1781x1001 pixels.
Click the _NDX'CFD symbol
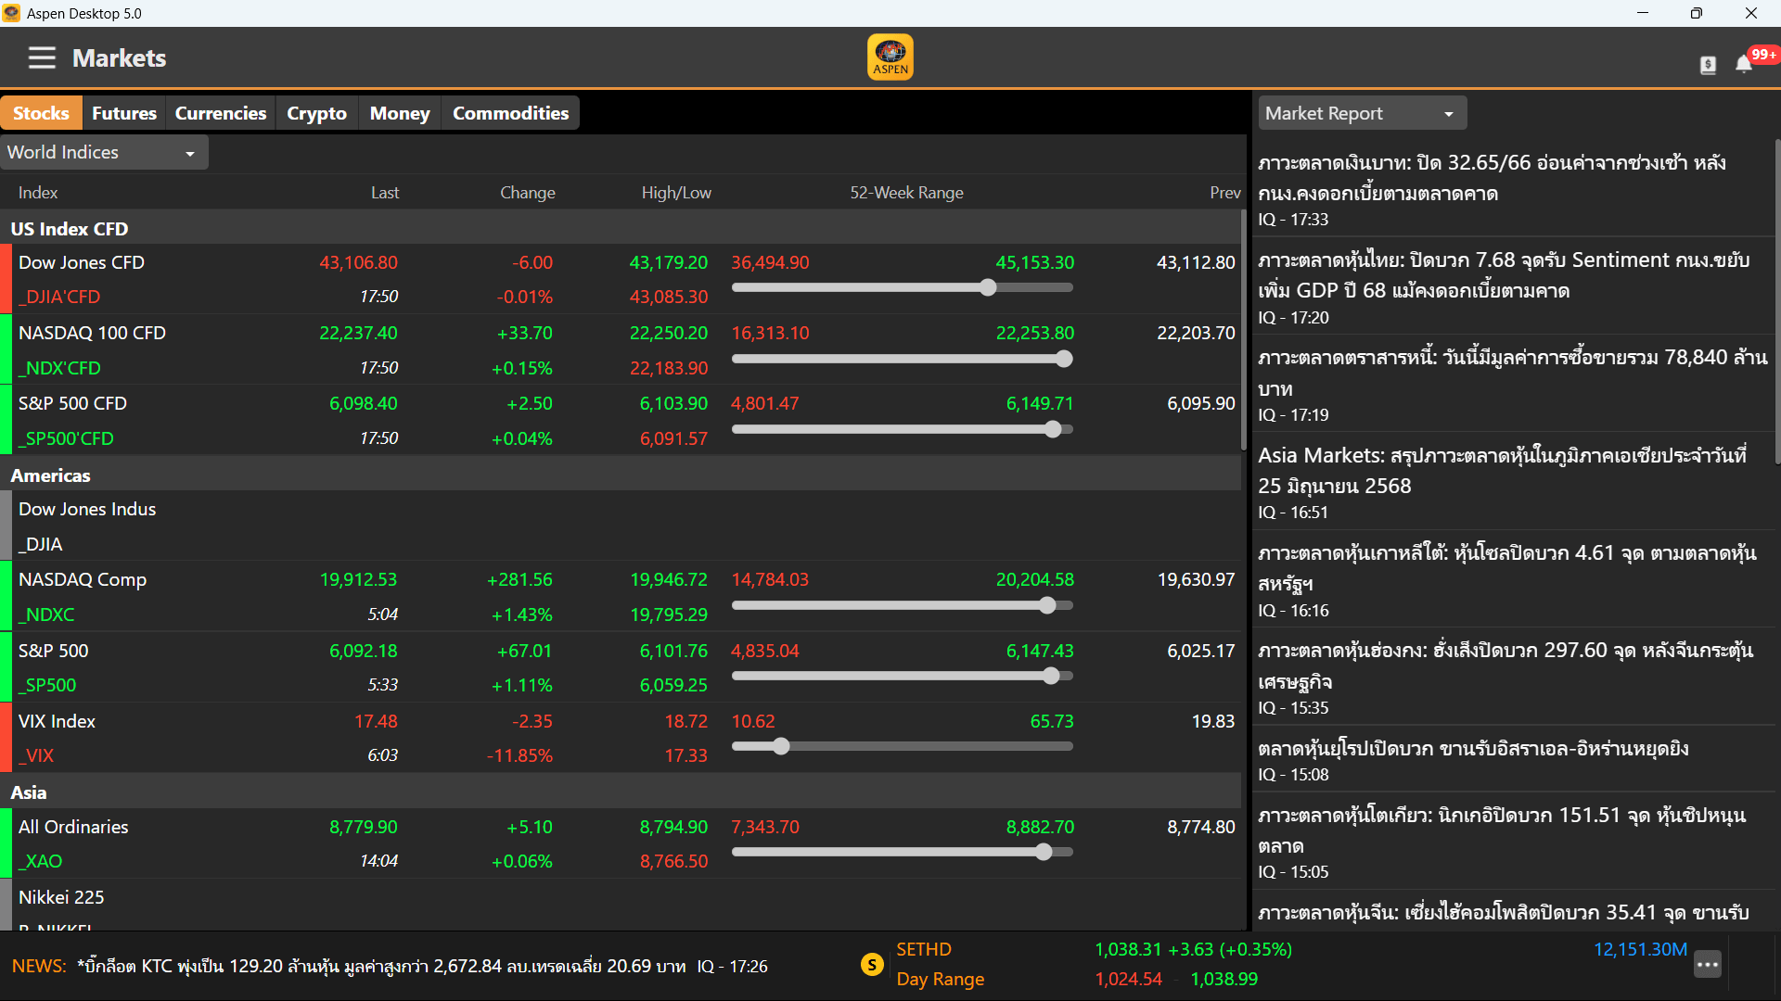pos(59,368)
